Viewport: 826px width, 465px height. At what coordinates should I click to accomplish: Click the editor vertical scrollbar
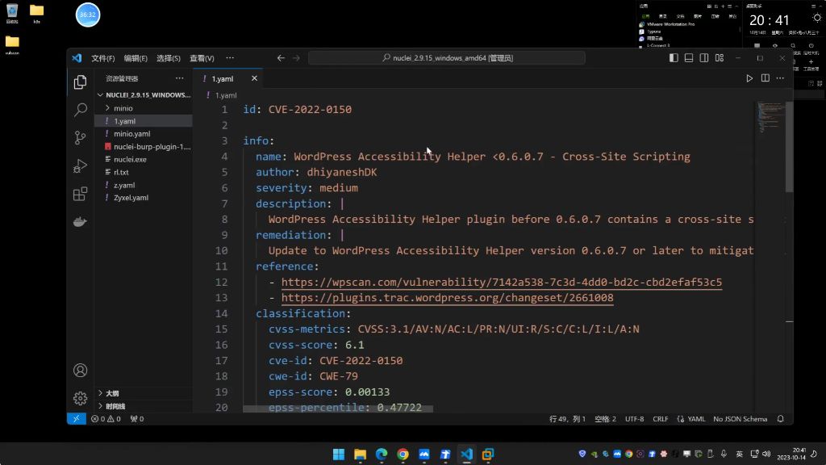click(x=789, y=148)
